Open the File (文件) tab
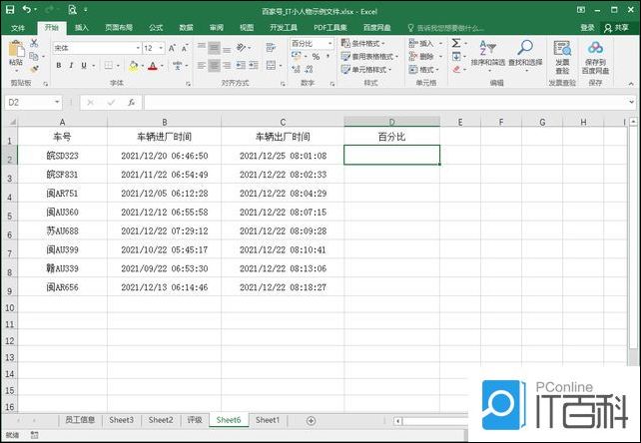 point(18,28)
